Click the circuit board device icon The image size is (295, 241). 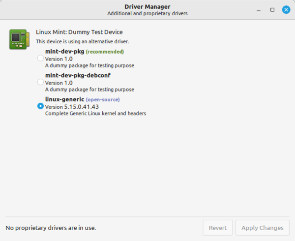(19, 39)
